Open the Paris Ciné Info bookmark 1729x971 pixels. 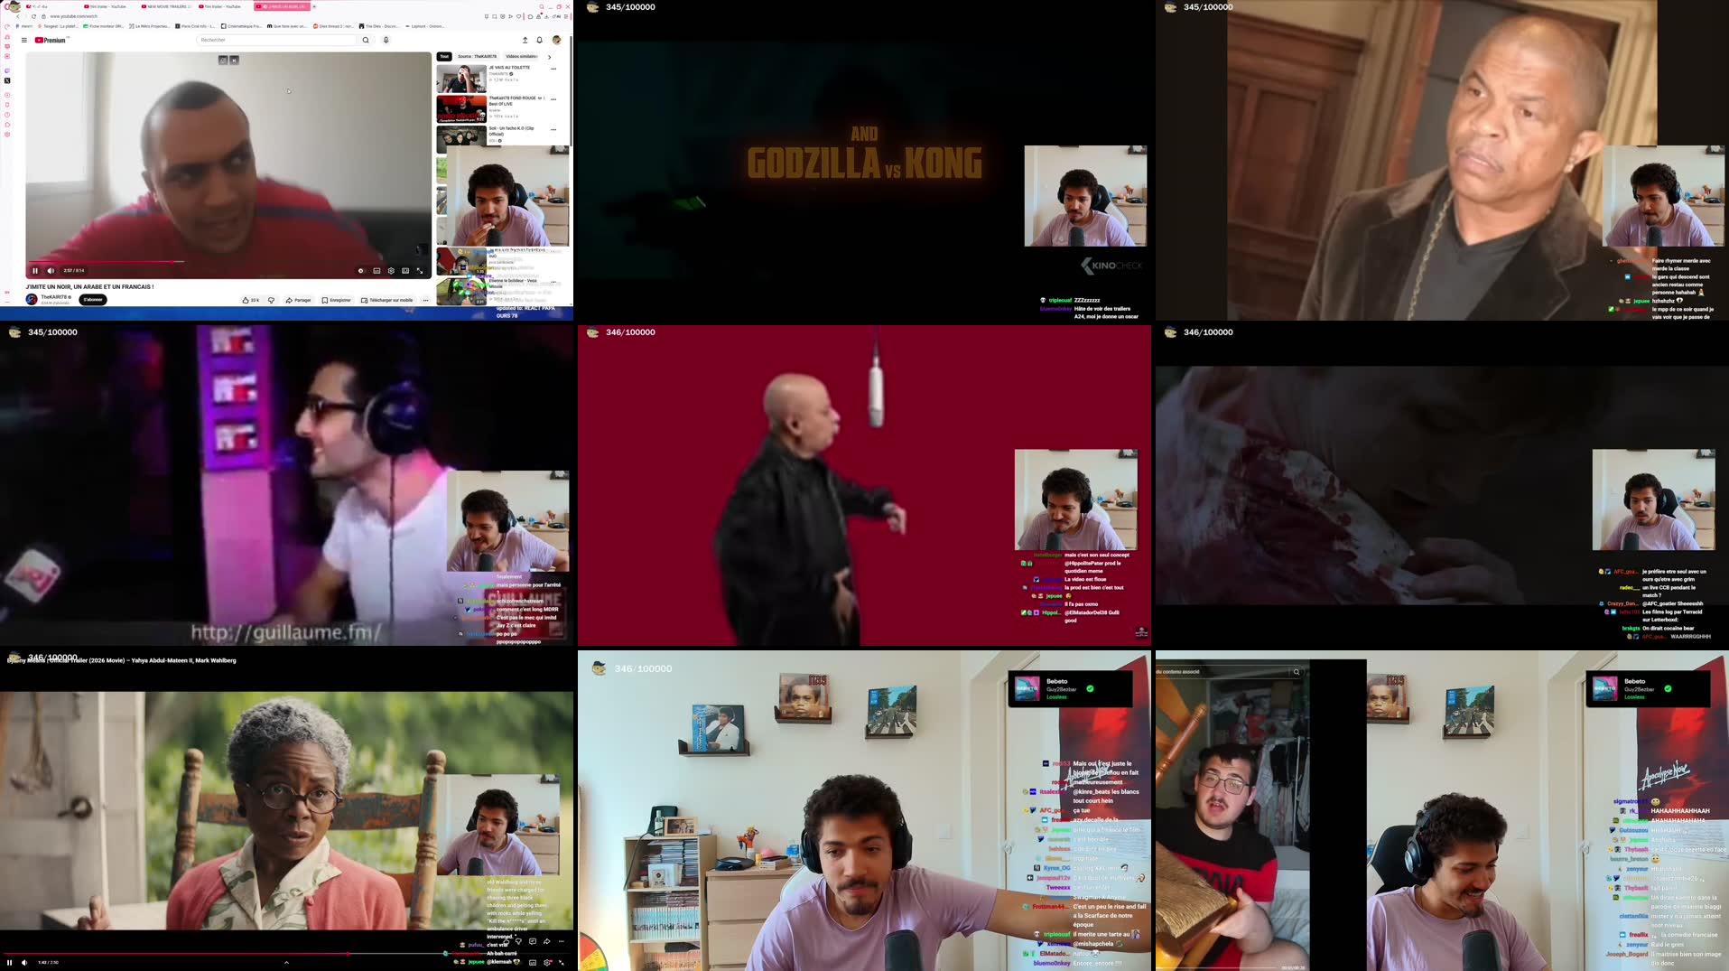pos(197,26)
